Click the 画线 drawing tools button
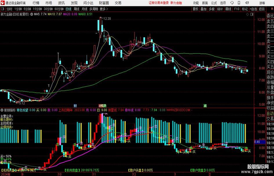 228,9
